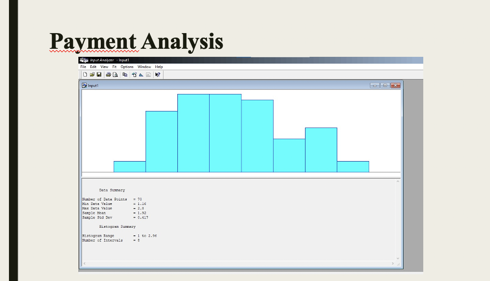Click summary pane scroll right arrow
Image resolution: width=490 pixels, height=281 pixels.
pos(393,264)
